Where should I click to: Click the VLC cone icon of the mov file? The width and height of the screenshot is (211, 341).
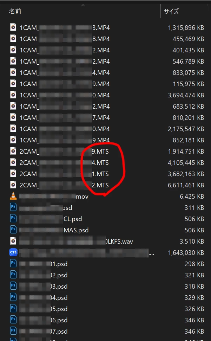click(13, 196)
